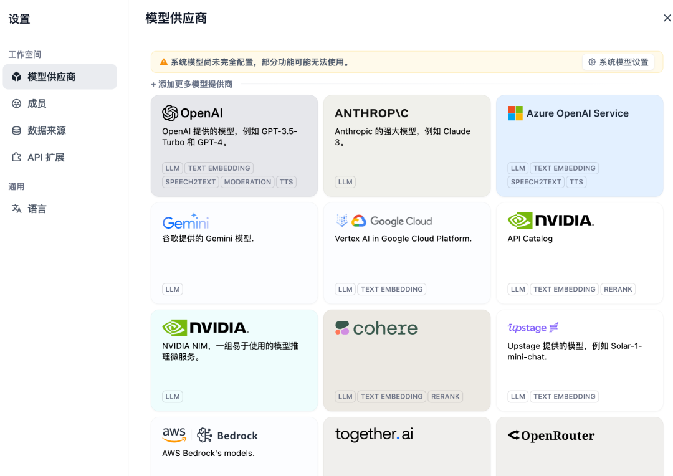Click LLM tag on NVIDIA NIM card
673x476 pixels.
(173, 397)
